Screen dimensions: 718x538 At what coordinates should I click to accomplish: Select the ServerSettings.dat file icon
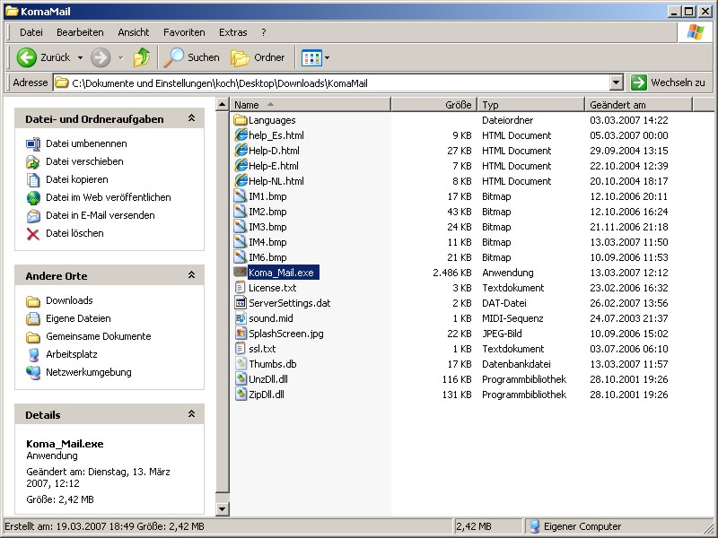241,303
